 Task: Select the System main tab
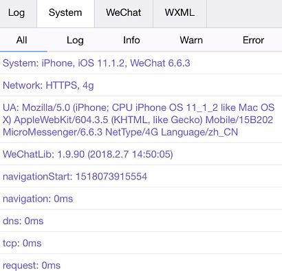click(65, 13)
